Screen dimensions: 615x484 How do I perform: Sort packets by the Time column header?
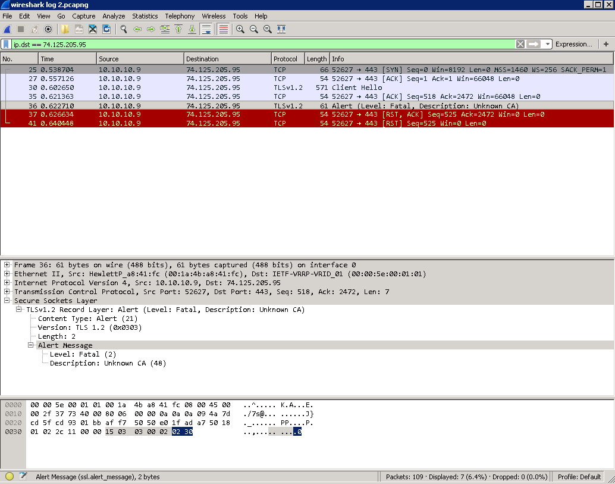(x=67, y=59)
